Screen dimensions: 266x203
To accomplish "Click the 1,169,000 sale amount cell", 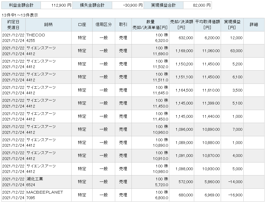I will pyautogui.click(x=181, y=51).
